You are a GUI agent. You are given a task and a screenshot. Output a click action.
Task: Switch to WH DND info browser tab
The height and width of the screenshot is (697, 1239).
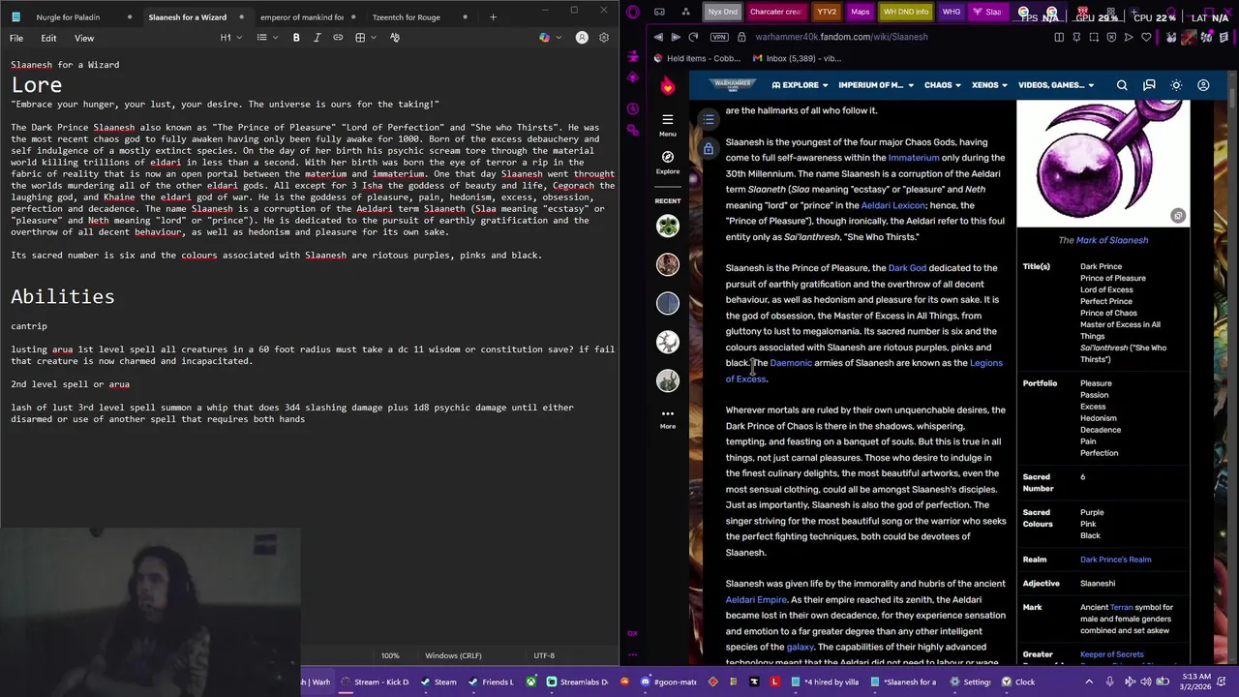(905, 12)
